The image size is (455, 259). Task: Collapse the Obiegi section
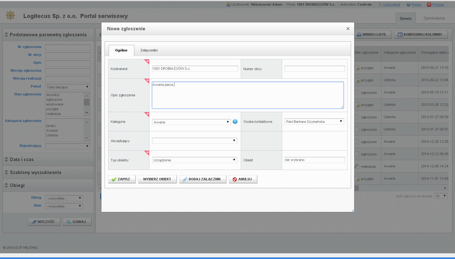pos(48,185)
